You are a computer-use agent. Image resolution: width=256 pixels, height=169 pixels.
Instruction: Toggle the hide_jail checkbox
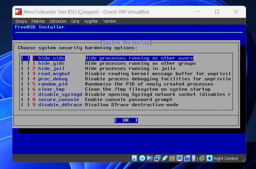[x=25, y=68]
